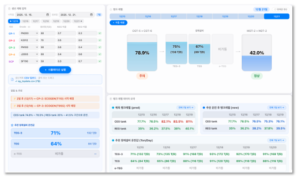The image size is (300, 183).
Task: Click the CEG tank 82.1% predicted value
Action: coord(166,122)
